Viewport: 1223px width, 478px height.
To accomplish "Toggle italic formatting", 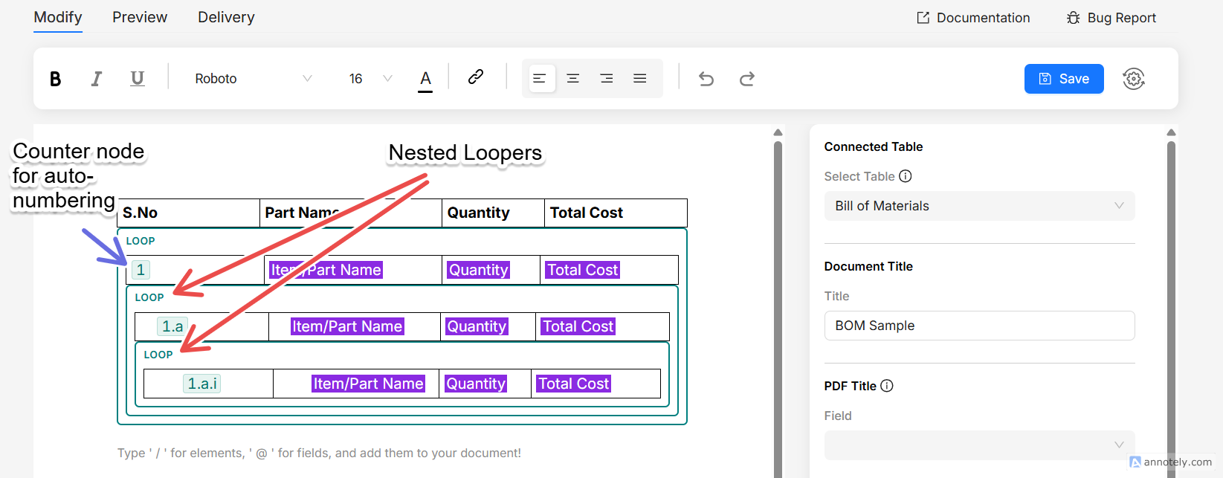I will point(96,79).
